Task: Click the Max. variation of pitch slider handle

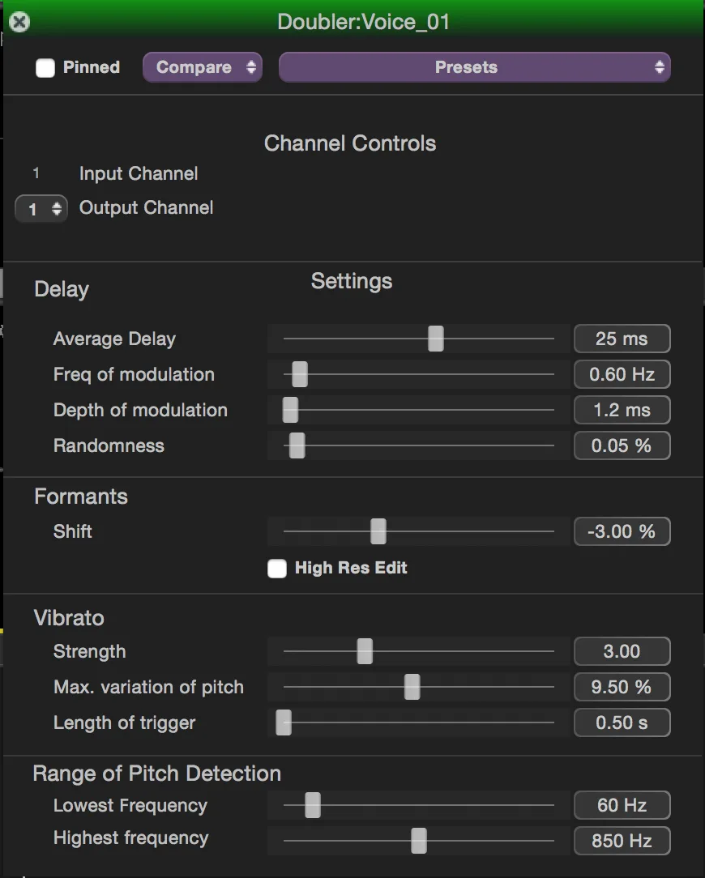Action: point(412,687)
